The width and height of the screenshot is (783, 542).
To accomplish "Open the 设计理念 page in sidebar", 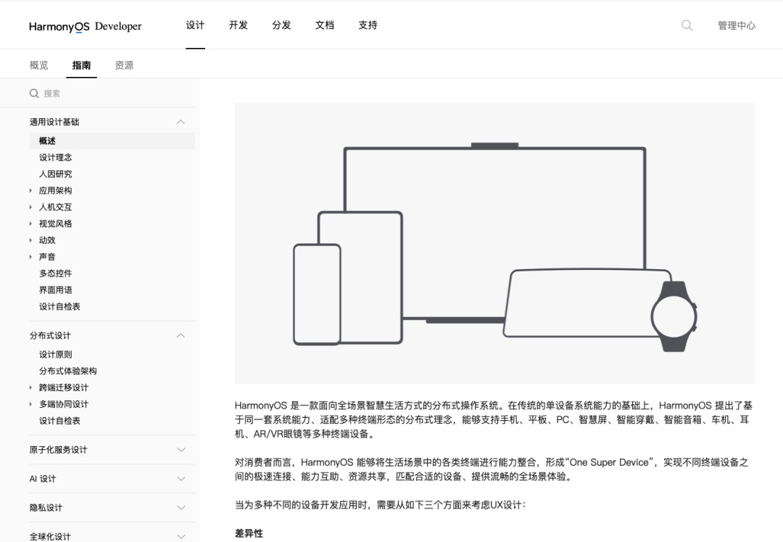I will pyautogui.click(x=56, y=157).
